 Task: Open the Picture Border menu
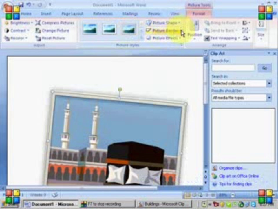pos(163,30)
